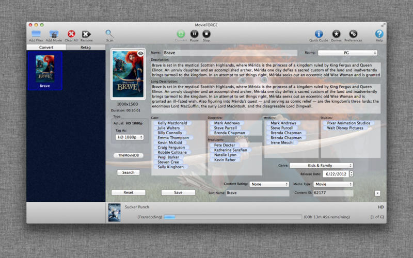Click the Sort Name field
Viewport: 413px width, 258px height.
pos(257,193)
